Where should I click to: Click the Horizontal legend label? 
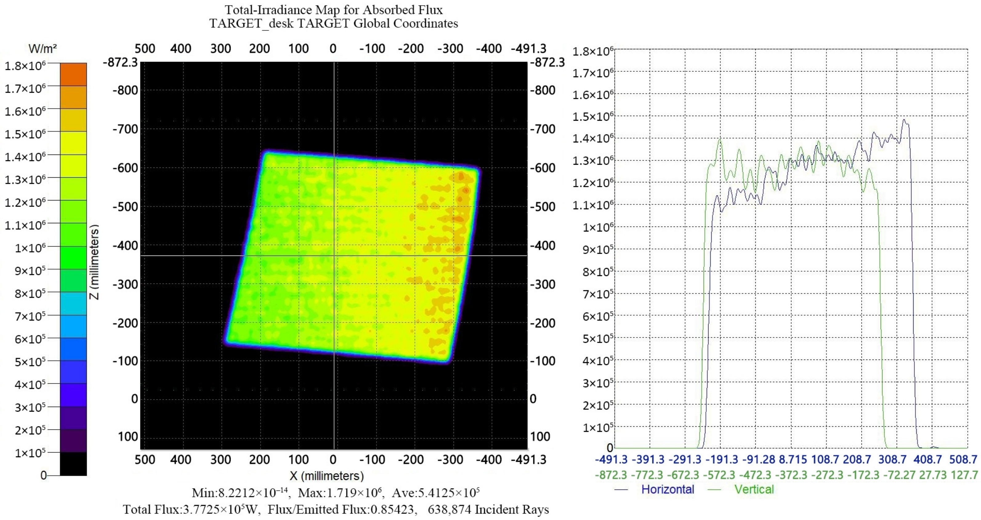coord(668,490)
